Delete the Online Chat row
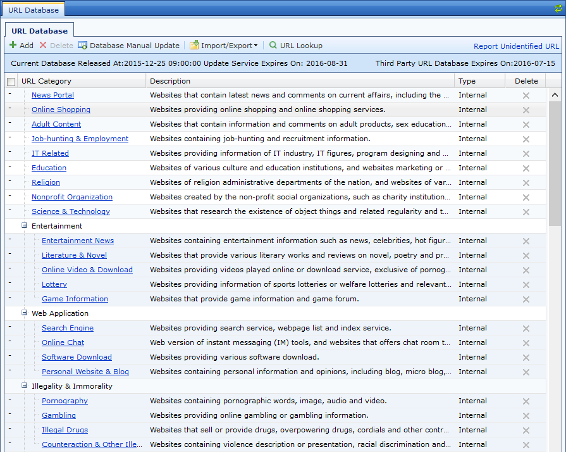The image size is (566, 452). click(526, 343)
